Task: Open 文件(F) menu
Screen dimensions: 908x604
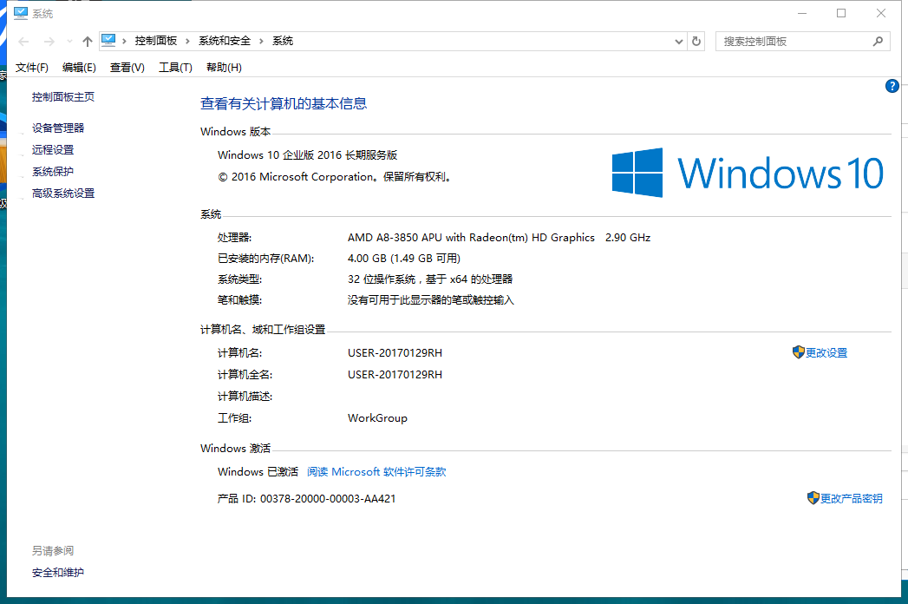Action: point(32,67)
